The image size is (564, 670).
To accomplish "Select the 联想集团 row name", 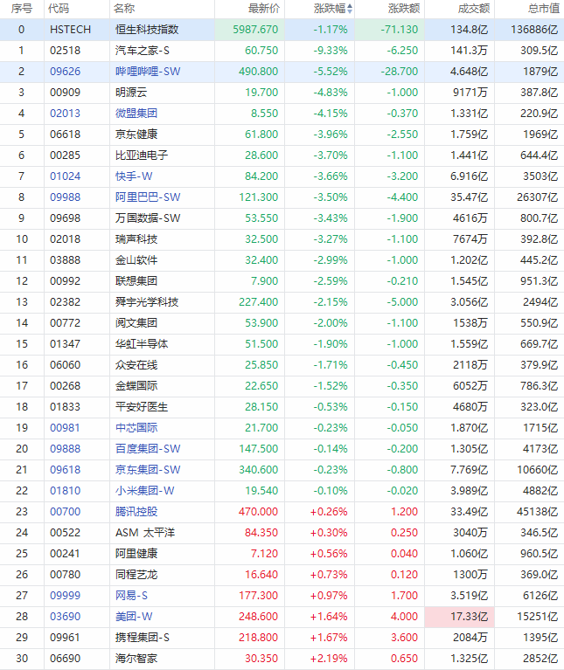I will [x=136, y=280].
